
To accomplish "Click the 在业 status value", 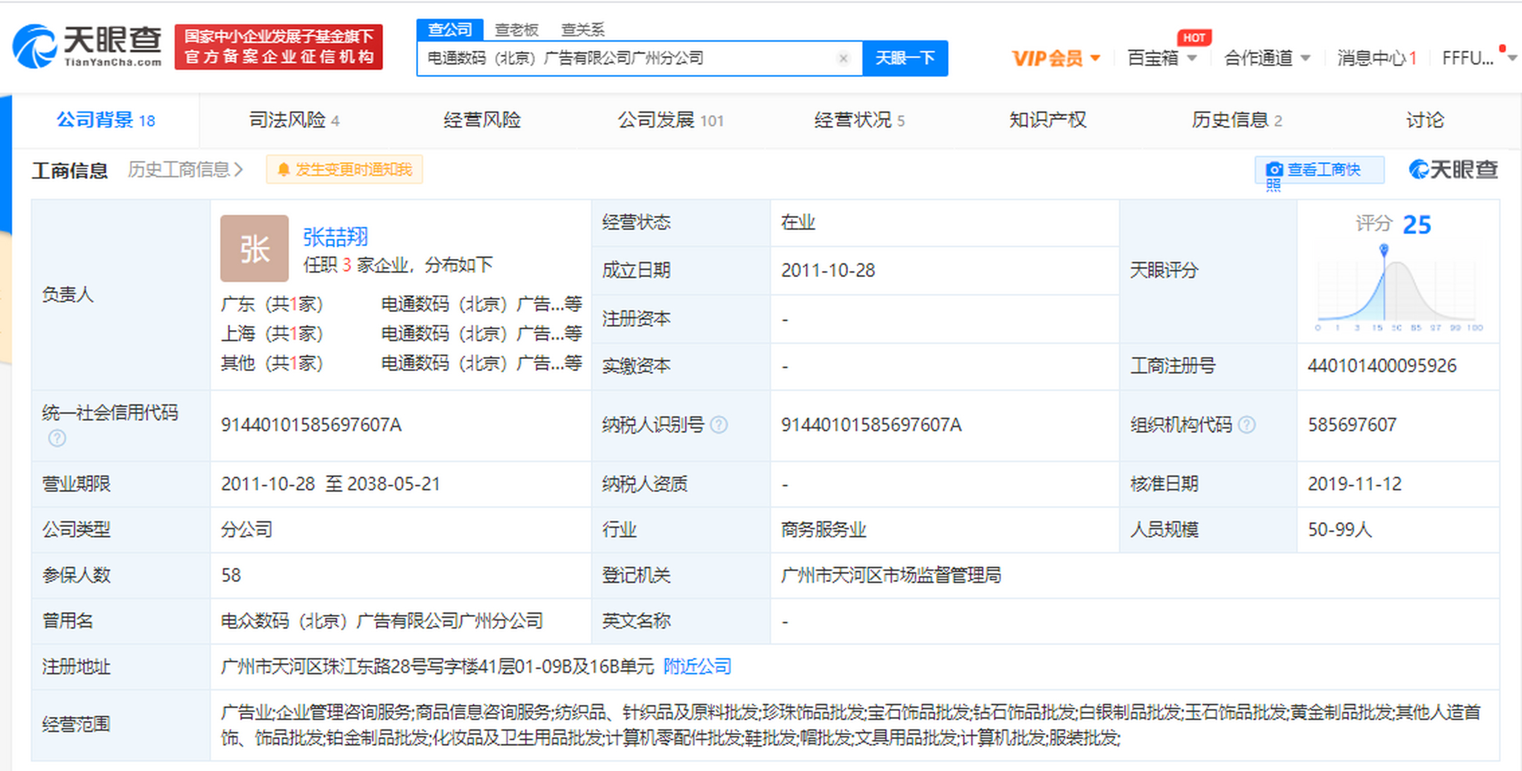I will click(798, 222).
